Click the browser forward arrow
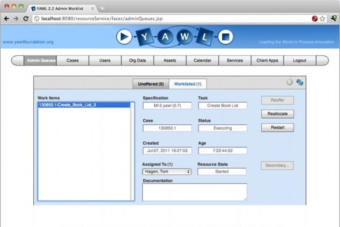This screenshot has width=340, height=227. tap(16, 18)
